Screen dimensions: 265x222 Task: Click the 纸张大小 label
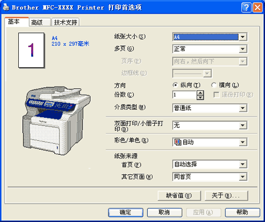click(130, 37)
